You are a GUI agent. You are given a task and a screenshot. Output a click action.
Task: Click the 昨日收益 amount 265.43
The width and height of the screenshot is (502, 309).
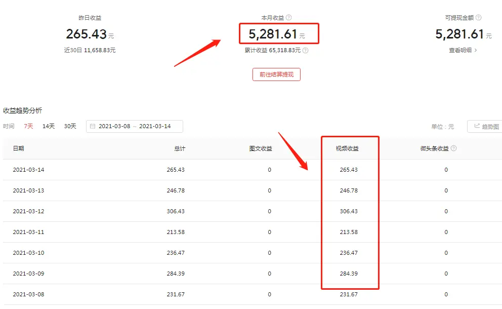pyautogui.click(x=86, y=34)
